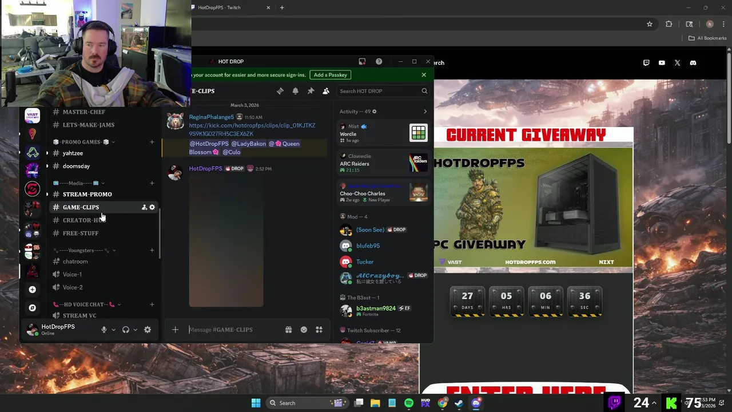Dismiss the passkey banner with X
Screen dimensions: 732x412
click(424, 75)
